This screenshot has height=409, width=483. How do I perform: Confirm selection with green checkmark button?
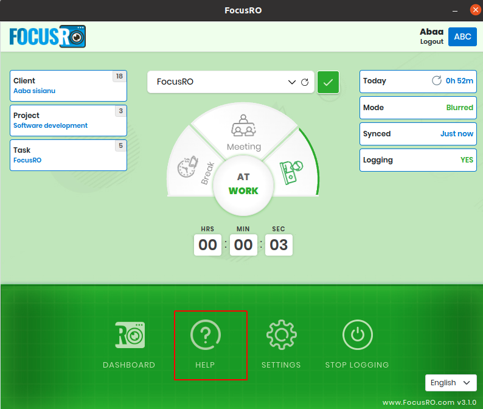(328, 82)
